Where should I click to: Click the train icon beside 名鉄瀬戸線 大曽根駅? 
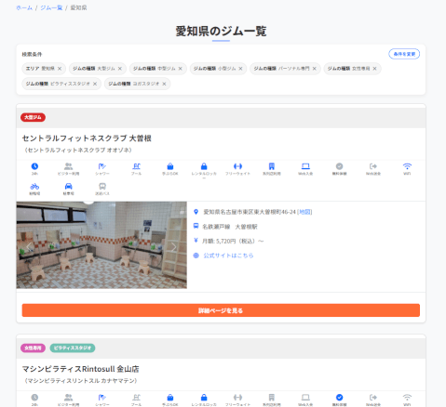(x=196, y=226)
